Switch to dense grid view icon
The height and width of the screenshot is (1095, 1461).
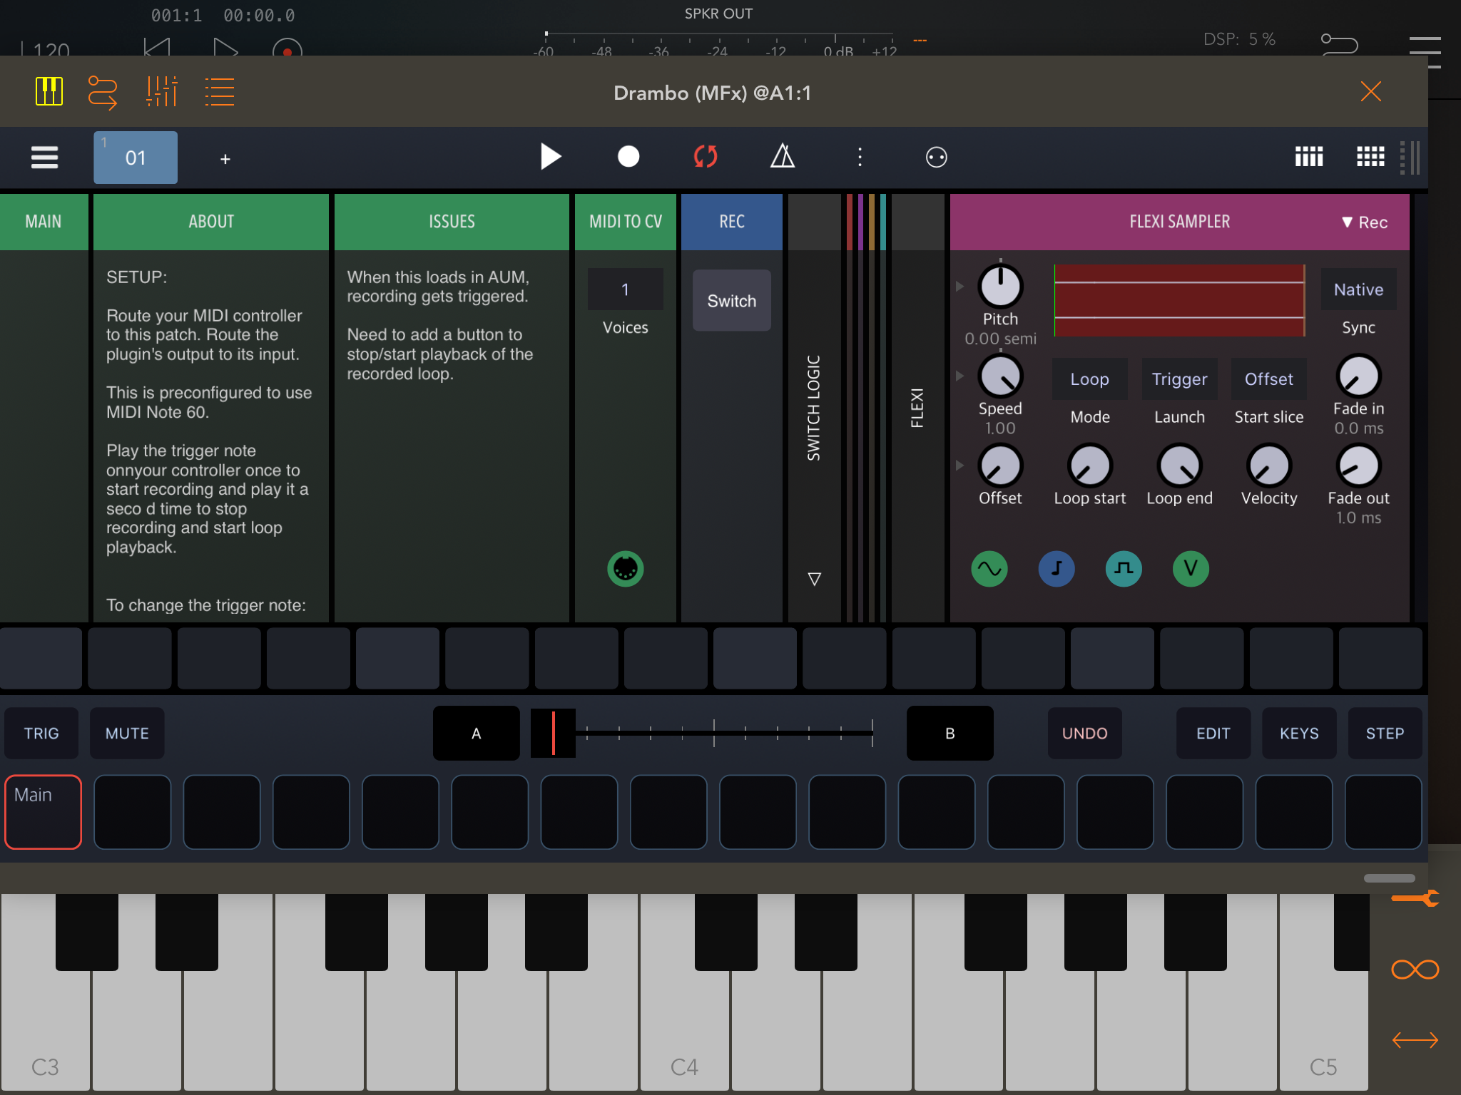[1370, 157]
